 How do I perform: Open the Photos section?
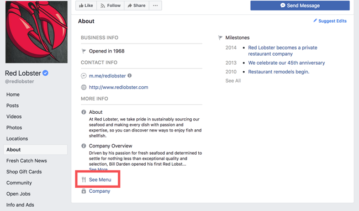click(x=14, y=128)
